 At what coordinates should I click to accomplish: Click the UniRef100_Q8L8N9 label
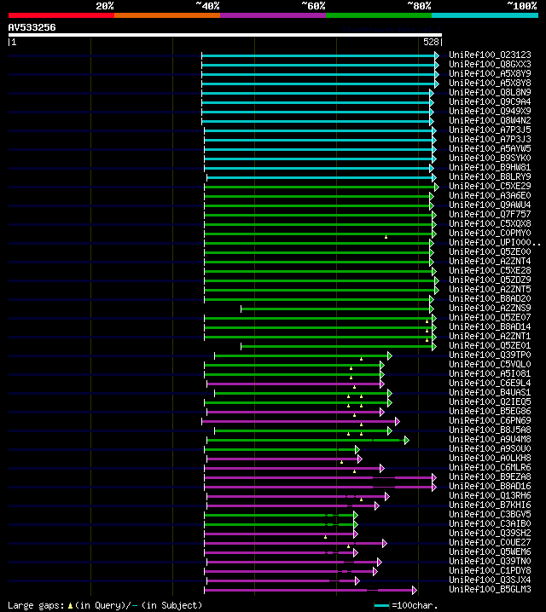[x=490, y=92]
